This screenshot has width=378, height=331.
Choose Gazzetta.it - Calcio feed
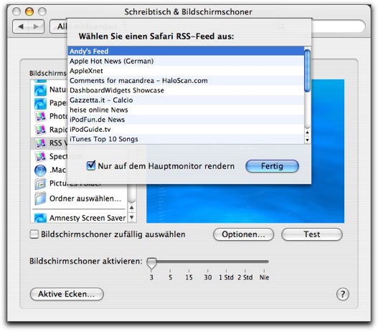pyautogui.click(x=186, y=100)
